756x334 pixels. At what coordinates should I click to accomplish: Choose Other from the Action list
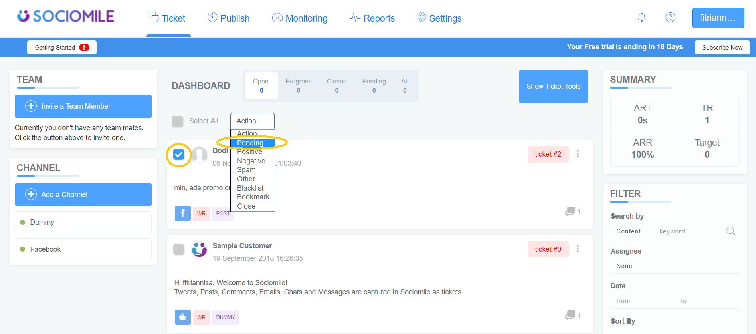(x=252, y=179)
